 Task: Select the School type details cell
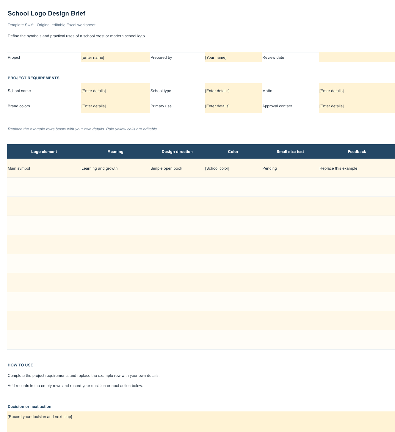(233, 91)
